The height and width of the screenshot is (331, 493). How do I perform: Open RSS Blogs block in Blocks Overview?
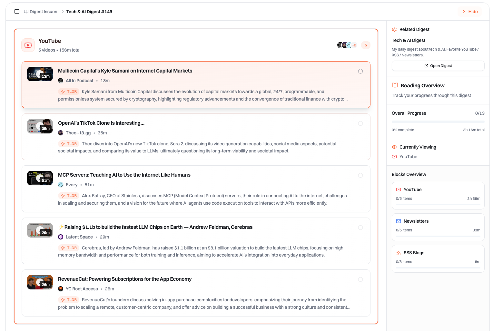tap(438, 259)
